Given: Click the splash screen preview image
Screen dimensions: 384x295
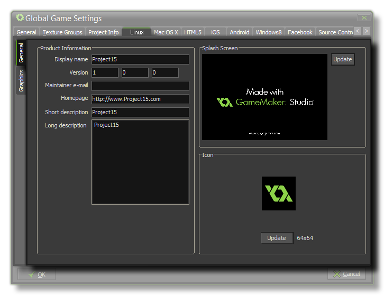Looking at the screenshot, I should pyautogui.click(x=264, y=97).
